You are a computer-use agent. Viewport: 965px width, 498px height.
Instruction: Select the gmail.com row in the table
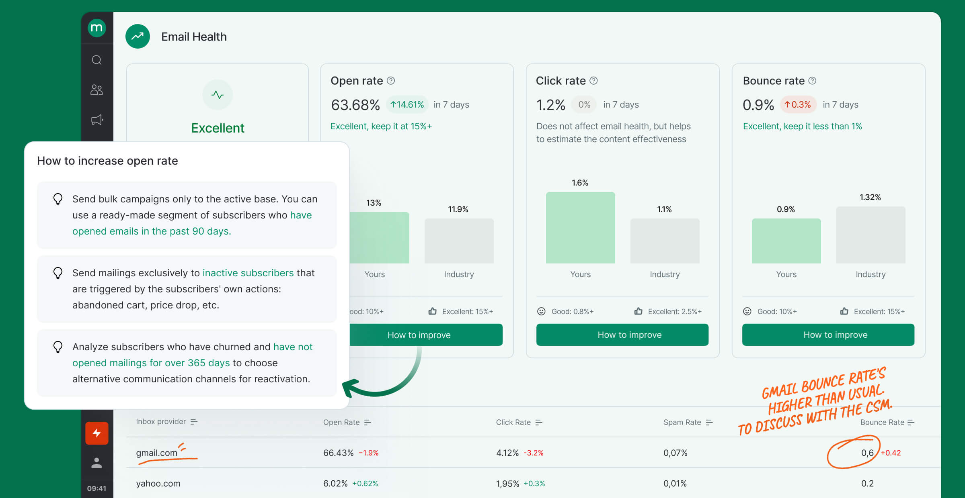pos(157,452)
